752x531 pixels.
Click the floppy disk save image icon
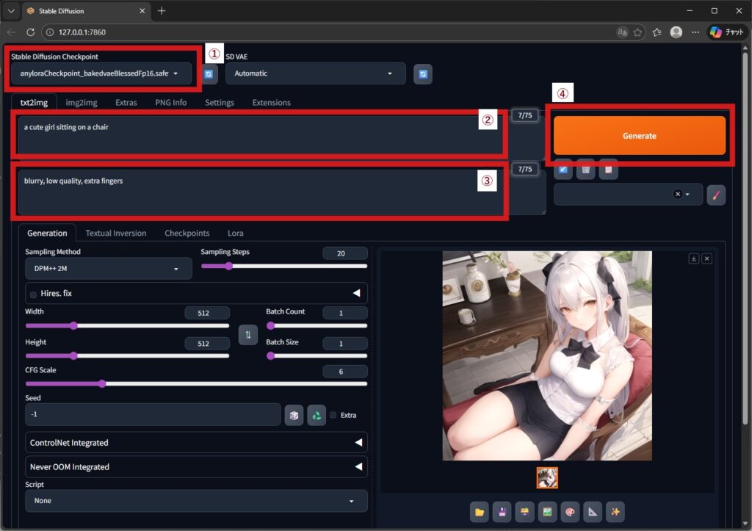pos(503,512)
